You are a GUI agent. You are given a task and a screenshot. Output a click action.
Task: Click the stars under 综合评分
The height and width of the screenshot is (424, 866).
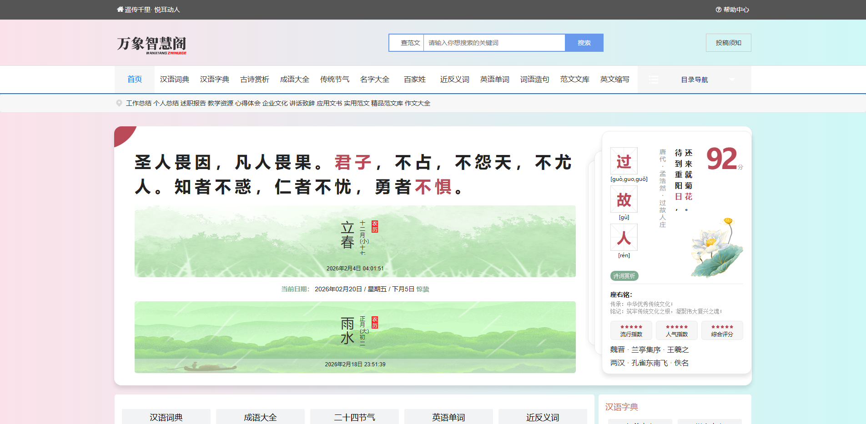click(x=722, y=328)
